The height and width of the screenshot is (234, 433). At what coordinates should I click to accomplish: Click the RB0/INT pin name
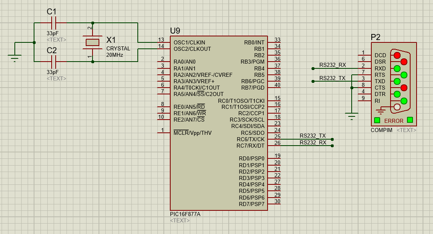tap(254, 42)
